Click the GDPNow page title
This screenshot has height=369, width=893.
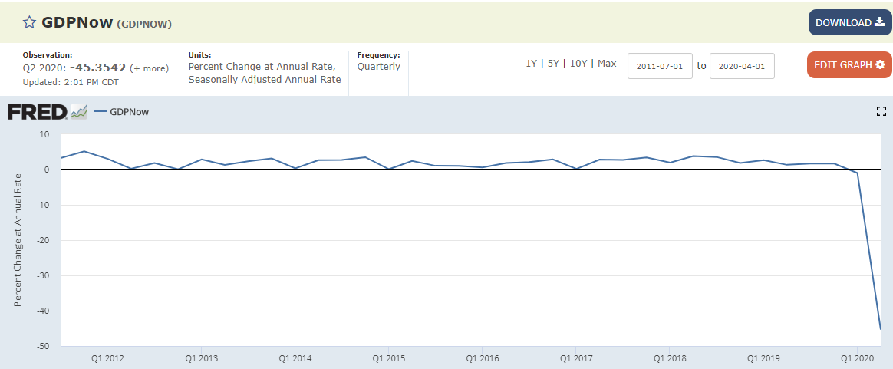[77, 22]
